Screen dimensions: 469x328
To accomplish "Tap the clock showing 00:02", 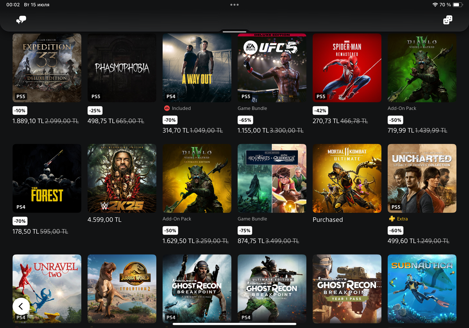I will pos(13,5).
